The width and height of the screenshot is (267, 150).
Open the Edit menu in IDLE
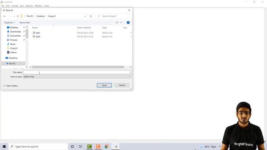8,6
